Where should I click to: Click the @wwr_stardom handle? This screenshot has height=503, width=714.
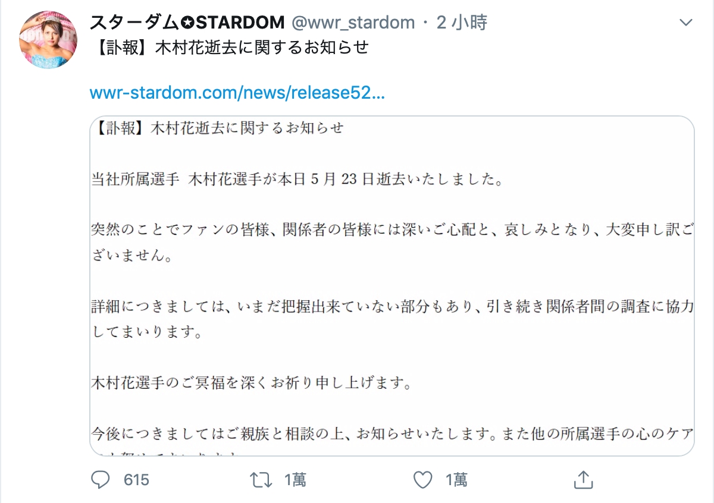point(353,21)
